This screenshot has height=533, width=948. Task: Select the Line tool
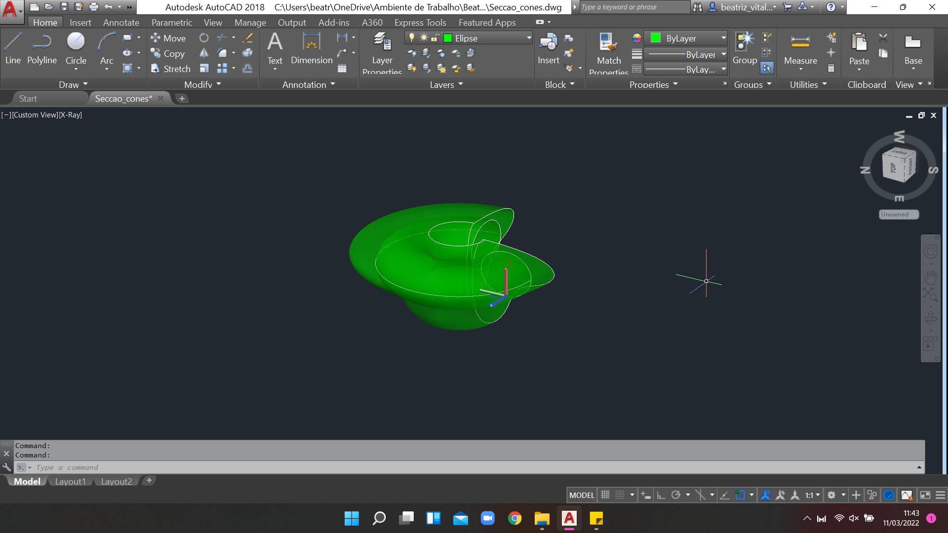click(13, 49)
